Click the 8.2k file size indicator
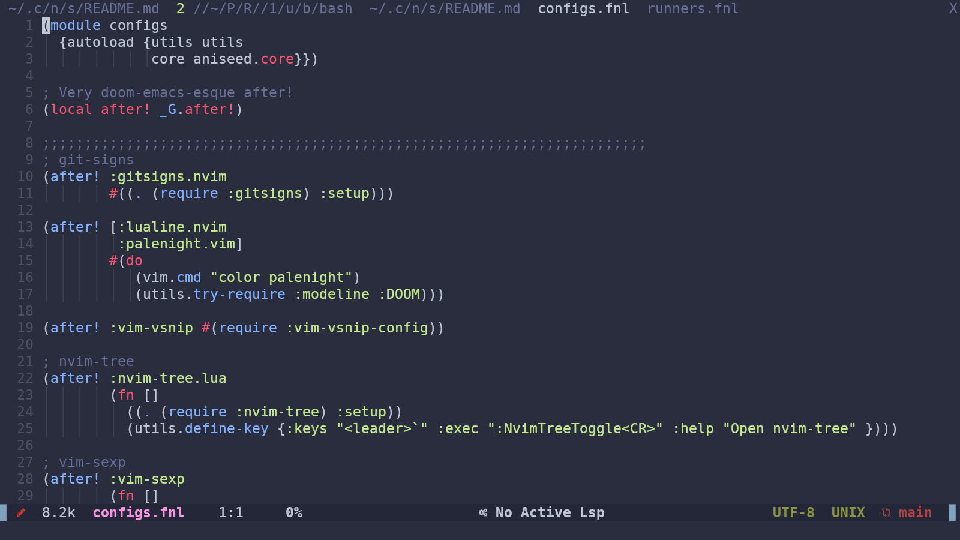The width and height of the screenshot is (960, 540). coord(59,512)
